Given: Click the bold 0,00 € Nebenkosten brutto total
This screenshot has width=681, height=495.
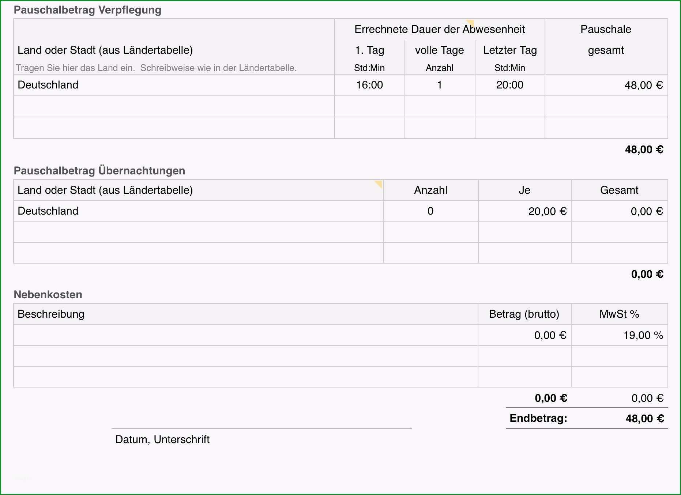Looking at the screenshot, I should (551, 398).
